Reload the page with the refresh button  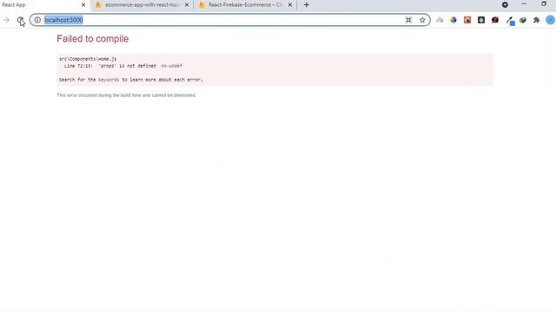pyautogui.click(x=20, y=20)
